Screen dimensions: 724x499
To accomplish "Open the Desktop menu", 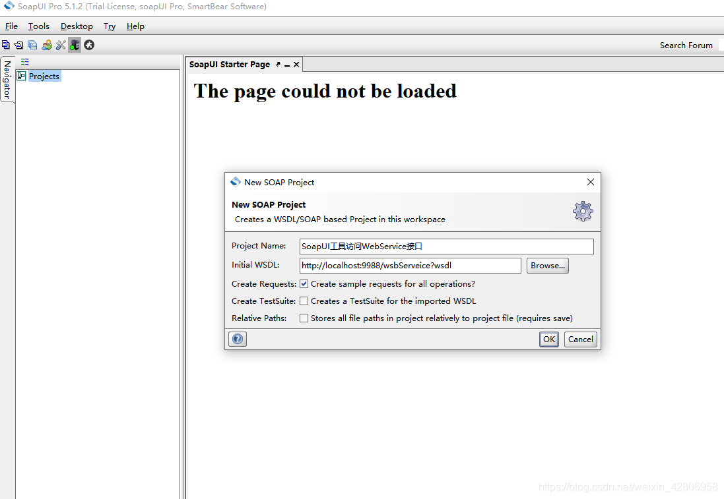I will pyautogui.click(x=77, y=26).
